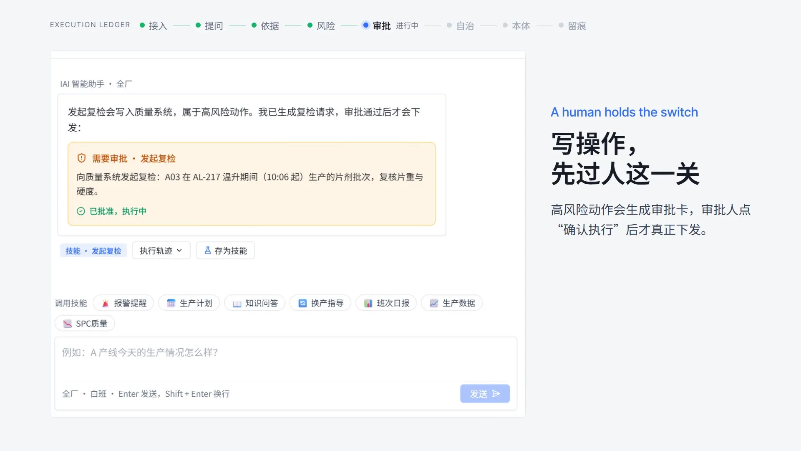Click the bar chart icon for 班次日报
Screen dimensions: 801x451
(x=368, y=303)
